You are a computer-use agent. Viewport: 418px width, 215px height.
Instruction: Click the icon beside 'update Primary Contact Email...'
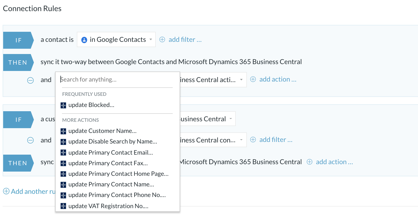click(63, 153)
